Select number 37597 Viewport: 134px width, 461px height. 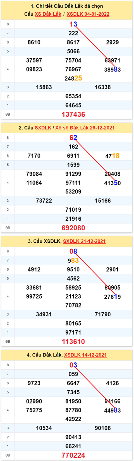tap(34, 60)
